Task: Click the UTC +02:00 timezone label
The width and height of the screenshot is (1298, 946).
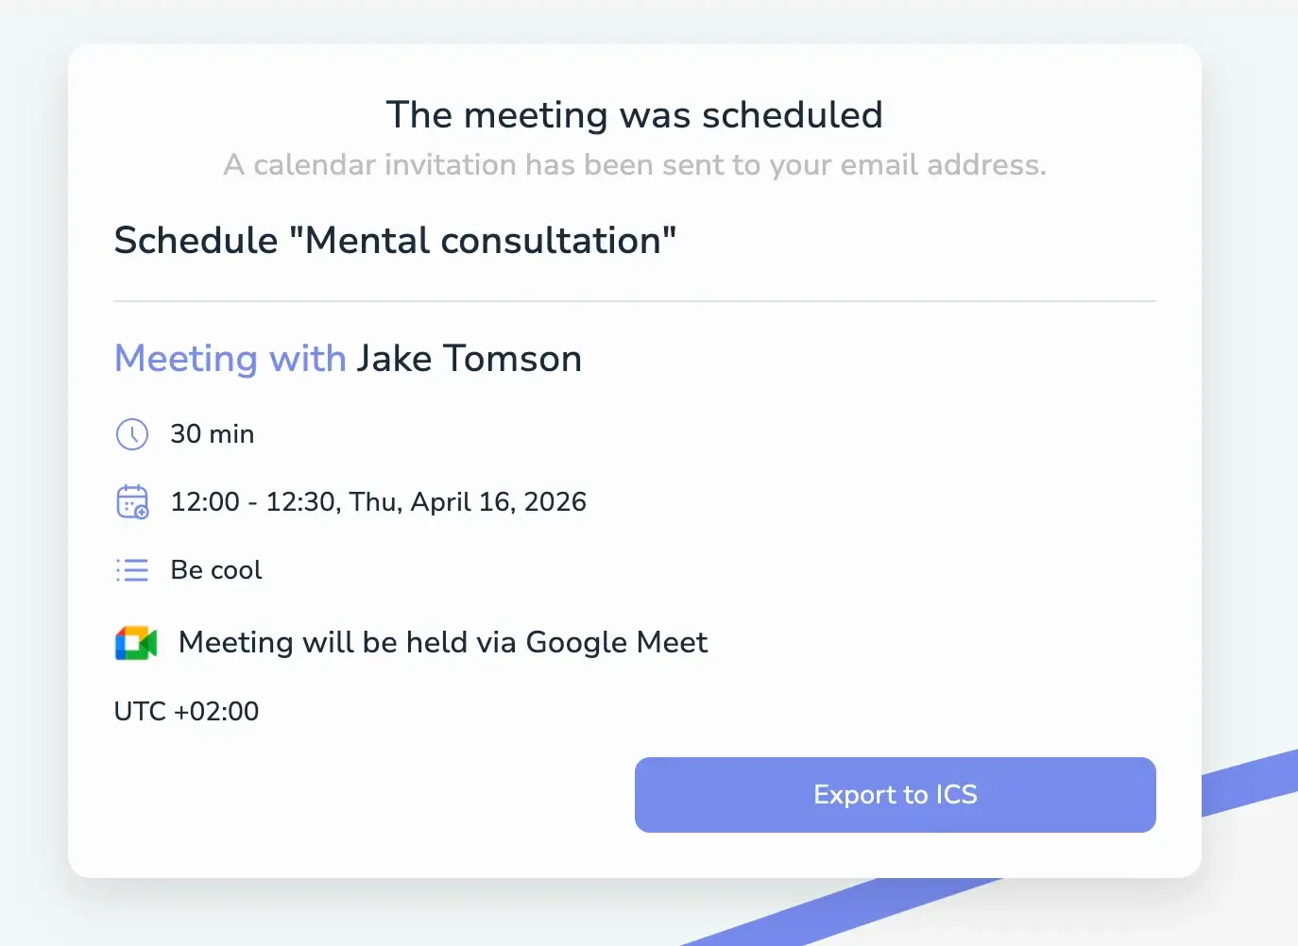Action: (186, 711)
